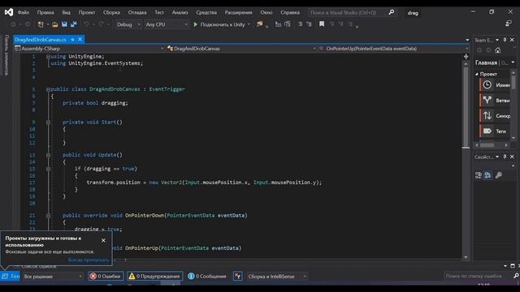Viewport: 520px width, 292px height.
Task: Click the Undo arrow icon
Action: coord(86,24)
